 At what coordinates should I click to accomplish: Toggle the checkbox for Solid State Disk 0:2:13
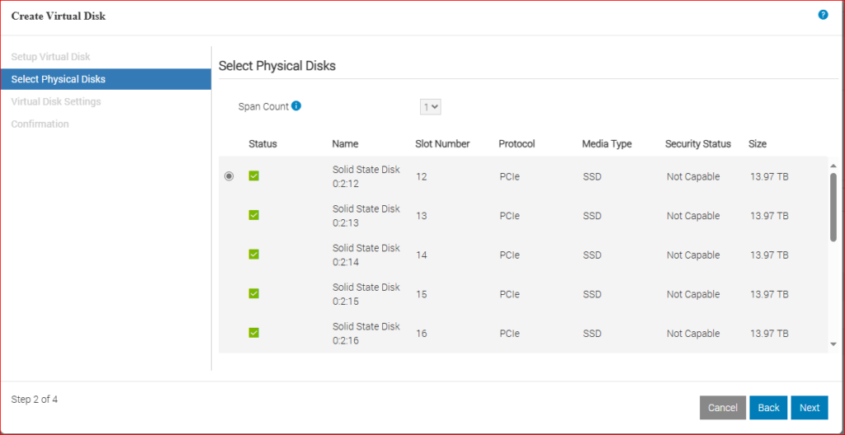pyautogui.click(x=254, y=215)
